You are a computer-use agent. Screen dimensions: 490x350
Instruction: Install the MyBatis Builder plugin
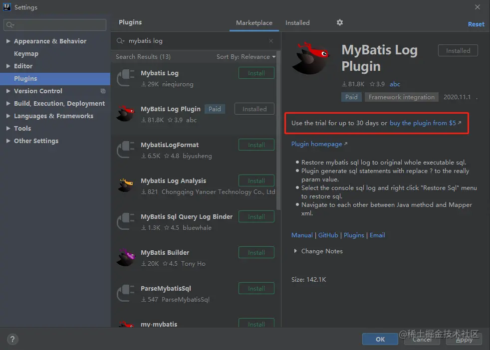point(256,253)
